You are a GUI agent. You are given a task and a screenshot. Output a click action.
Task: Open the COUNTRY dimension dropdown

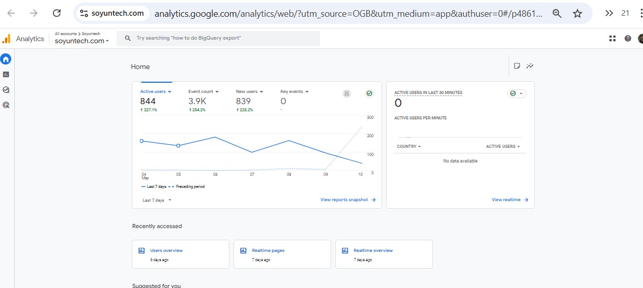tap(409, 146)
